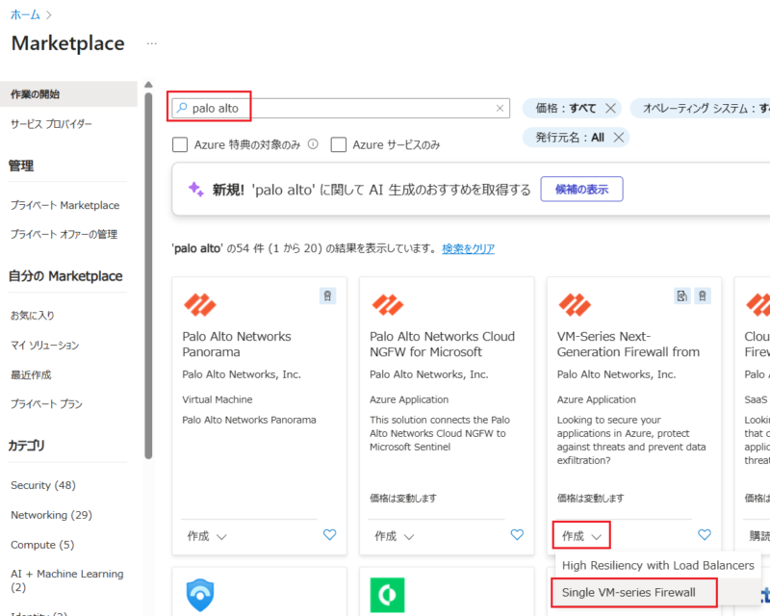Select High Resiliency with Load Balancers
The width and height of the screenshot is (770, 616).
point(658,565)
